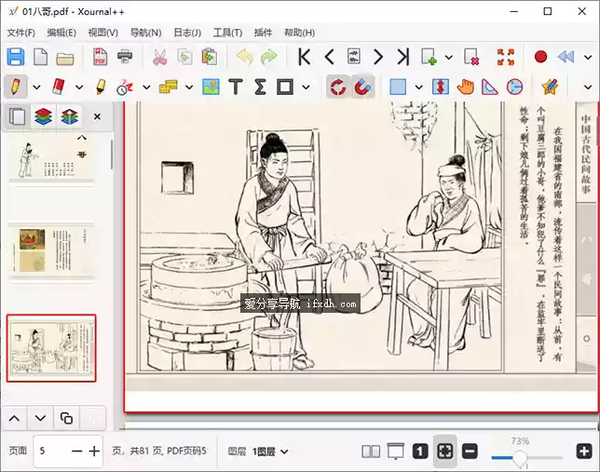Go to previous page arrow
Viewport: 600px width, 472px height.
coord(330,57)
